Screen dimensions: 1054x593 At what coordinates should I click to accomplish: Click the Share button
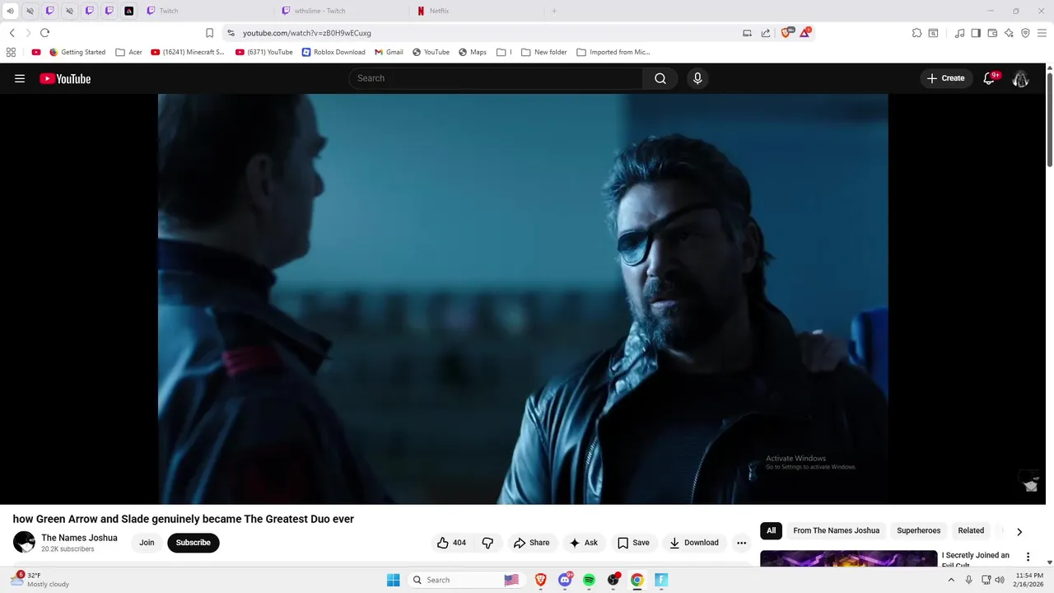pos(531,543)
